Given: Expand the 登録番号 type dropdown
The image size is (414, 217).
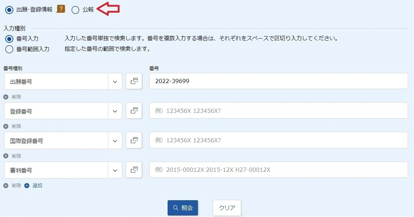Looking at the screenshot, I should [x=115, y=111].
